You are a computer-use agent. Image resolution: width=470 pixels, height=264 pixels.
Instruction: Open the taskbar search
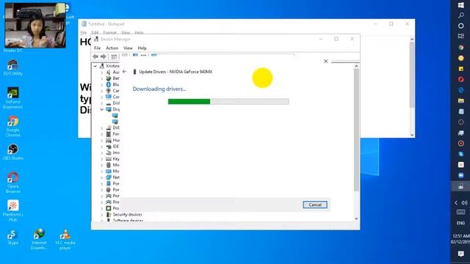(460, 15)
